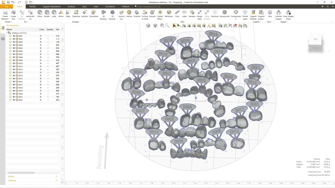Select the Scale tool
Viewport: 335px width, 188px height.
pyautogui.click(x=54, y=14)
